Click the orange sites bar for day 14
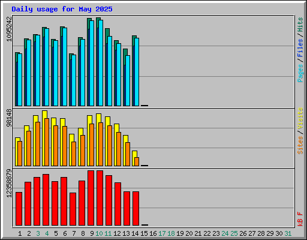The width and height of the screenshot is (307, 240). click(x=137, y=161)
